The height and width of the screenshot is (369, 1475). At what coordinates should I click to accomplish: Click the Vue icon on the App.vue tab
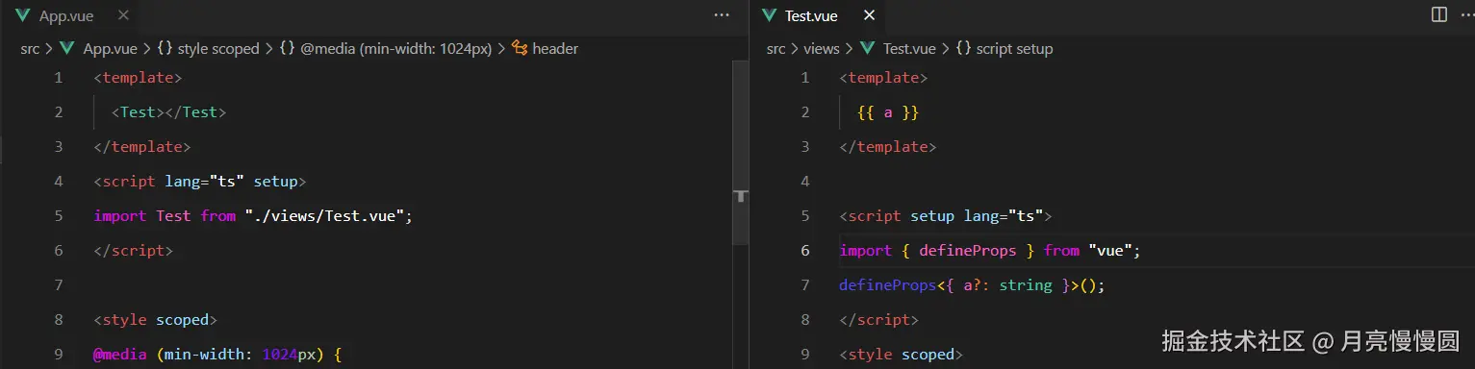tap(22, 16)
